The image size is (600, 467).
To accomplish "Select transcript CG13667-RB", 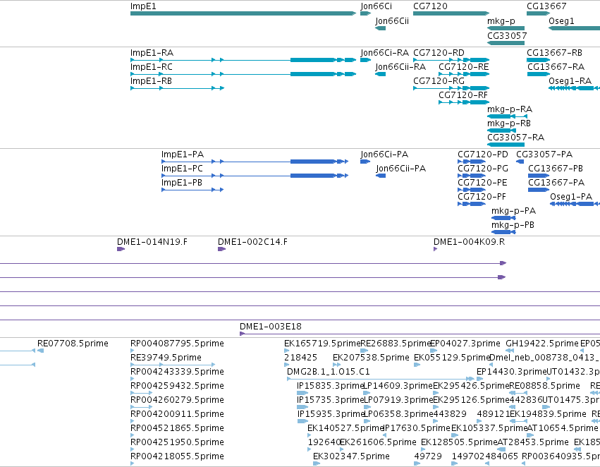I will point(554,53).
